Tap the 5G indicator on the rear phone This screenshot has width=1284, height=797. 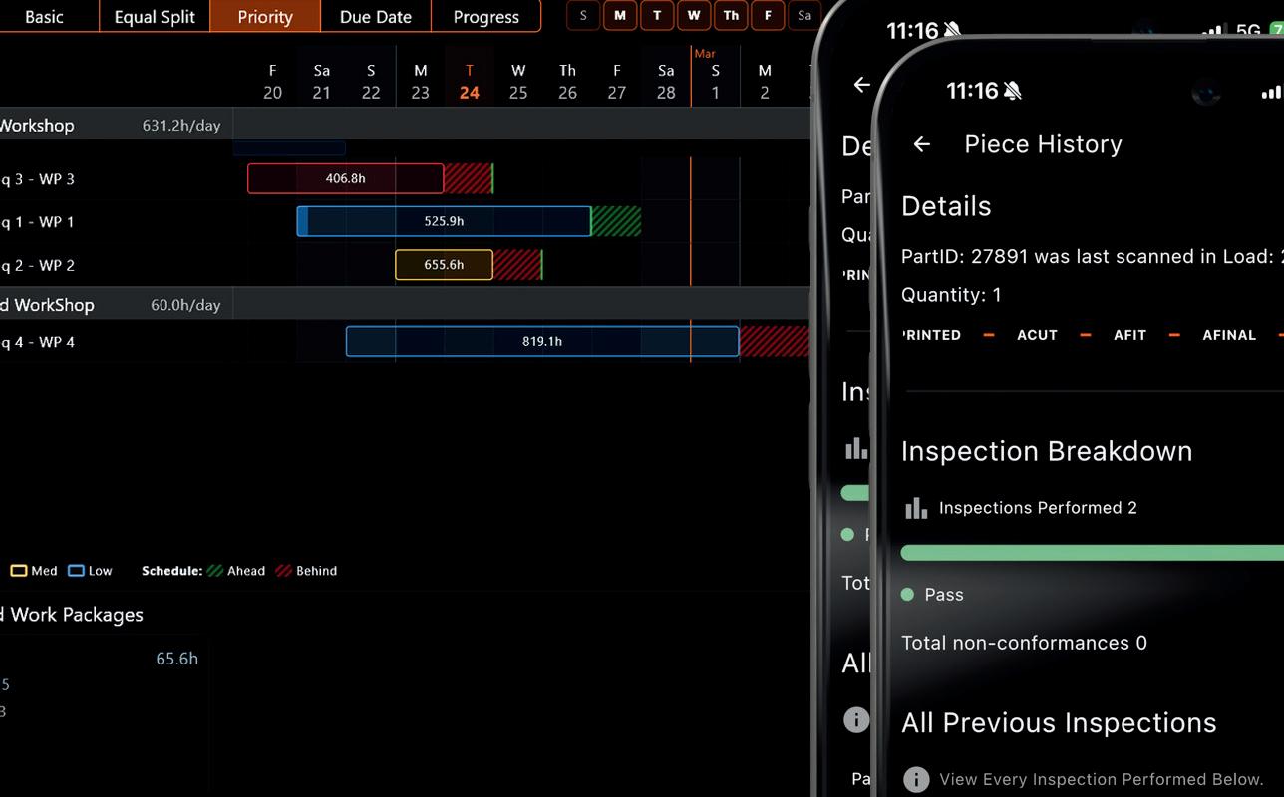[1248, 31]
